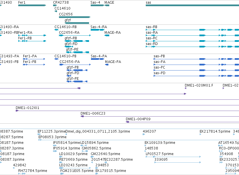Click the LD10029.5prime label
The height and width of the screenshot is (175, 239).
pyautogui.click(x=74, y=154)
